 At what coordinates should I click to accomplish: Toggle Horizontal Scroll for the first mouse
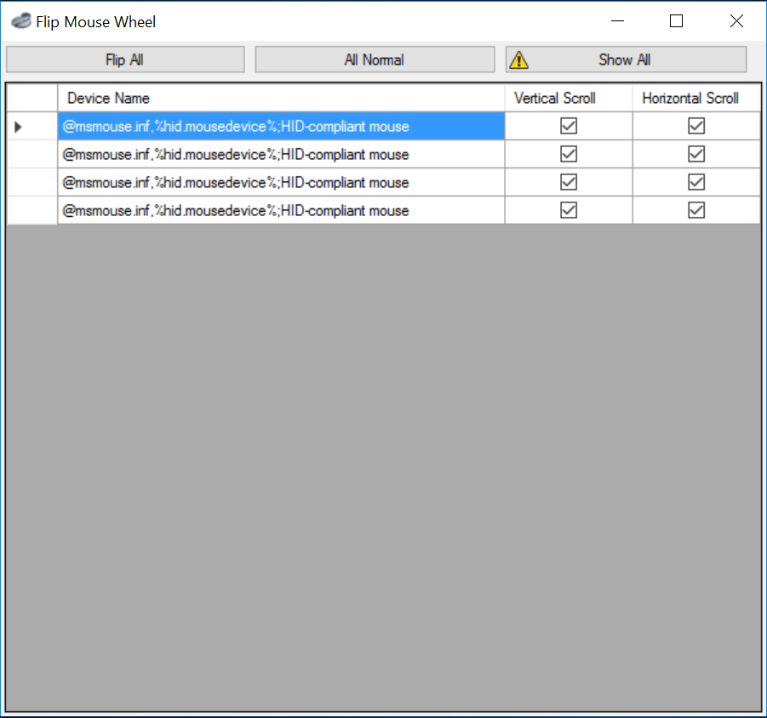[696, 126]
